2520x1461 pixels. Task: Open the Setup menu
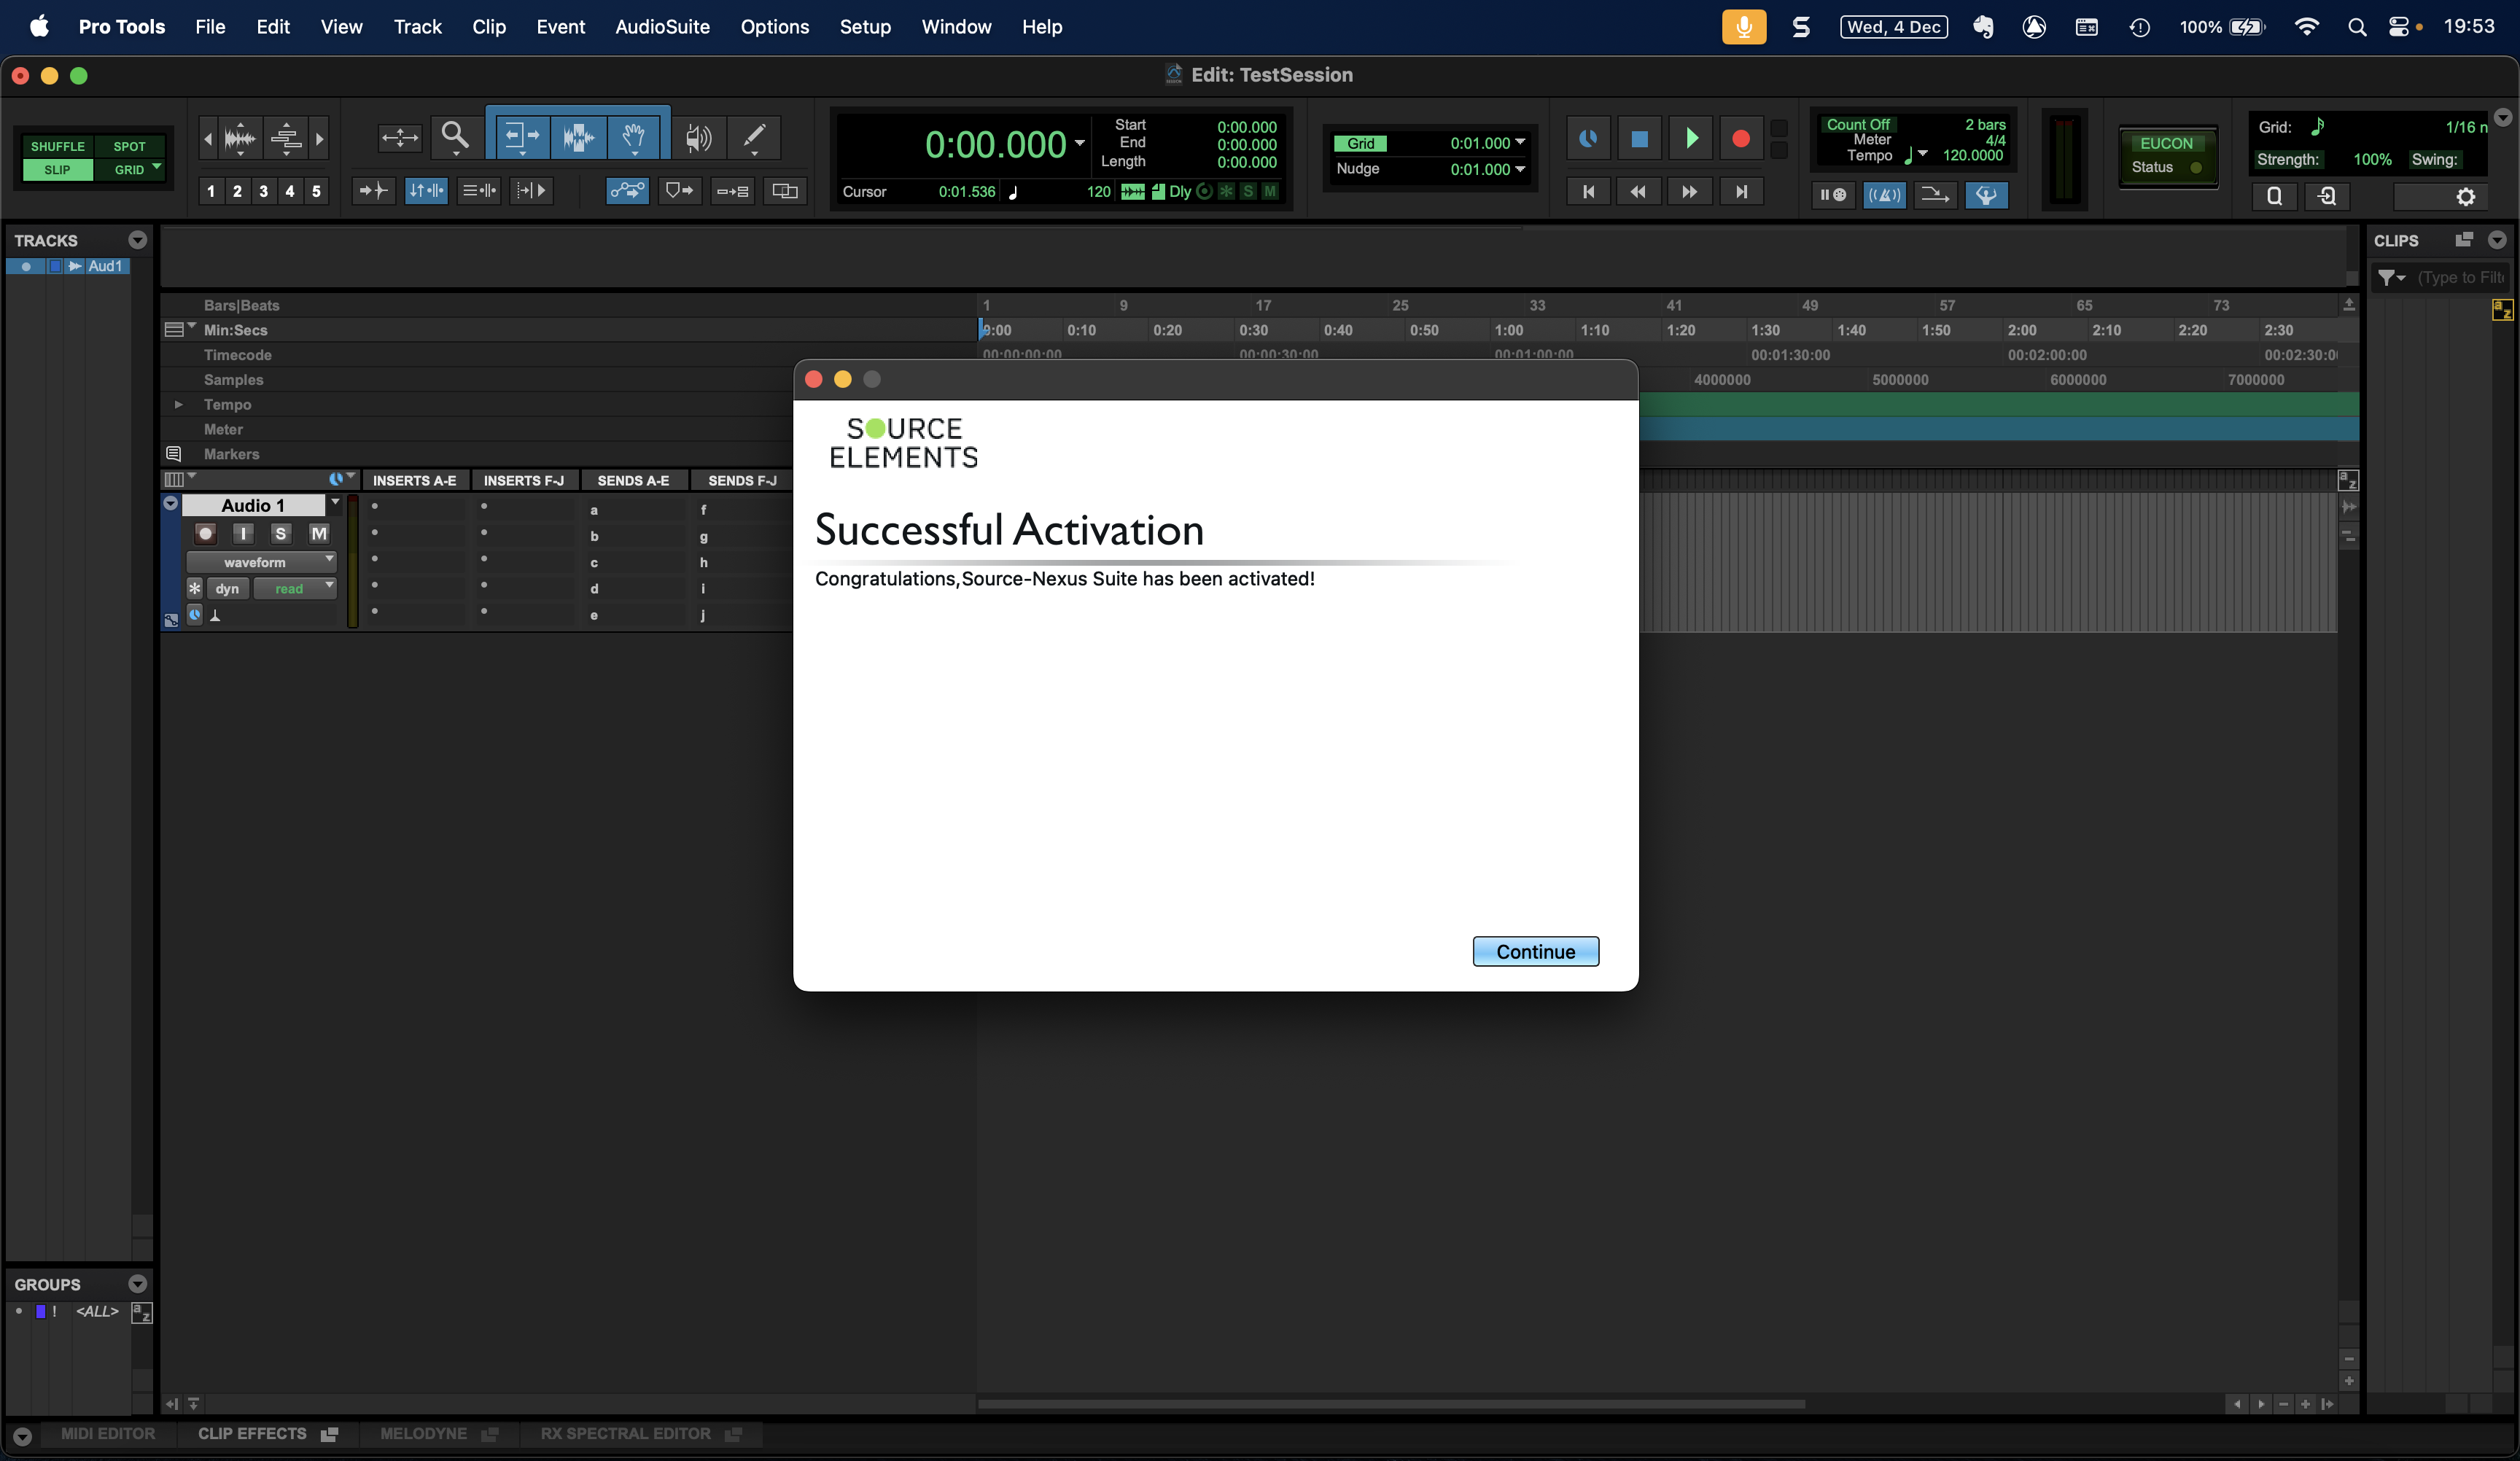864,27
